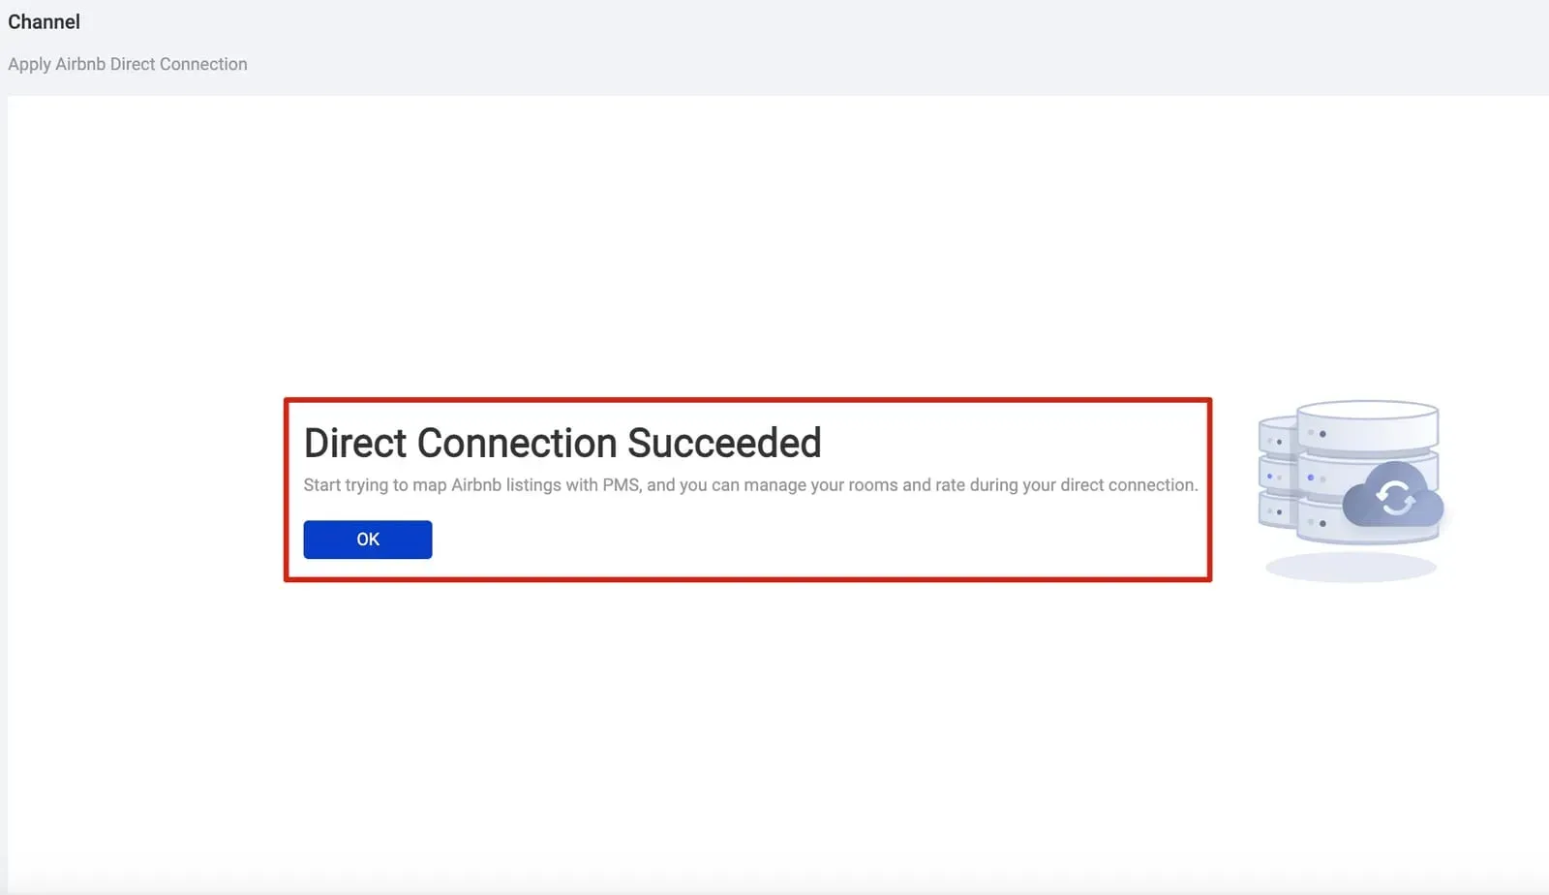Toggle the blue indicator on the rear database stack
1549x895 pixels.
[x=1268, y=476]
